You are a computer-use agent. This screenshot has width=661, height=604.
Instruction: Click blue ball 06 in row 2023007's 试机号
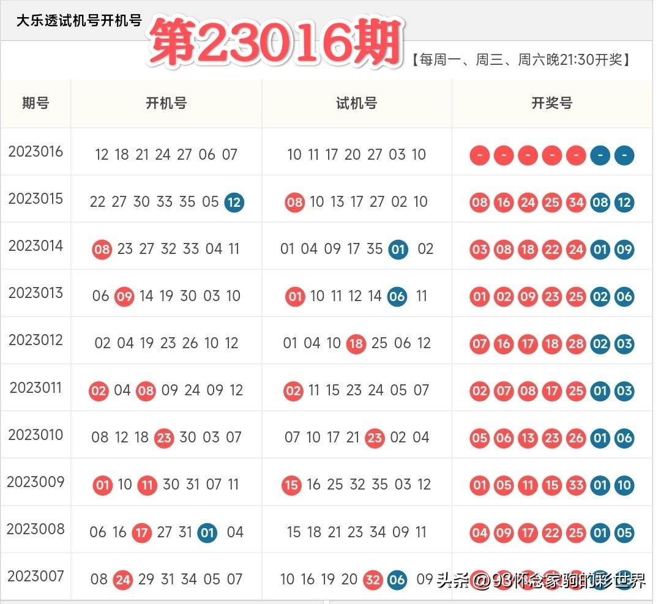pyautogui.click(x=397, y=580)
